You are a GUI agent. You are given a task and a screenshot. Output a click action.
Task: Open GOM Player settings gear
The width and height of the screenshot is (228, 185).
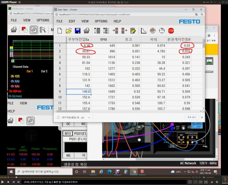point(19,2)
